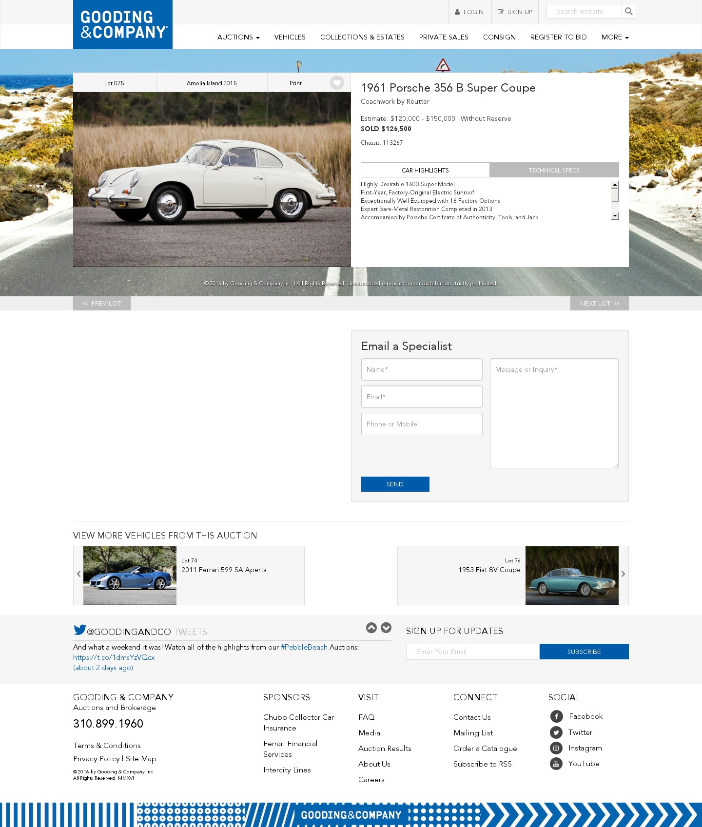702x827 pixels.
Task: Open the Auctions dropdown menu
Action: click(238, 37)
